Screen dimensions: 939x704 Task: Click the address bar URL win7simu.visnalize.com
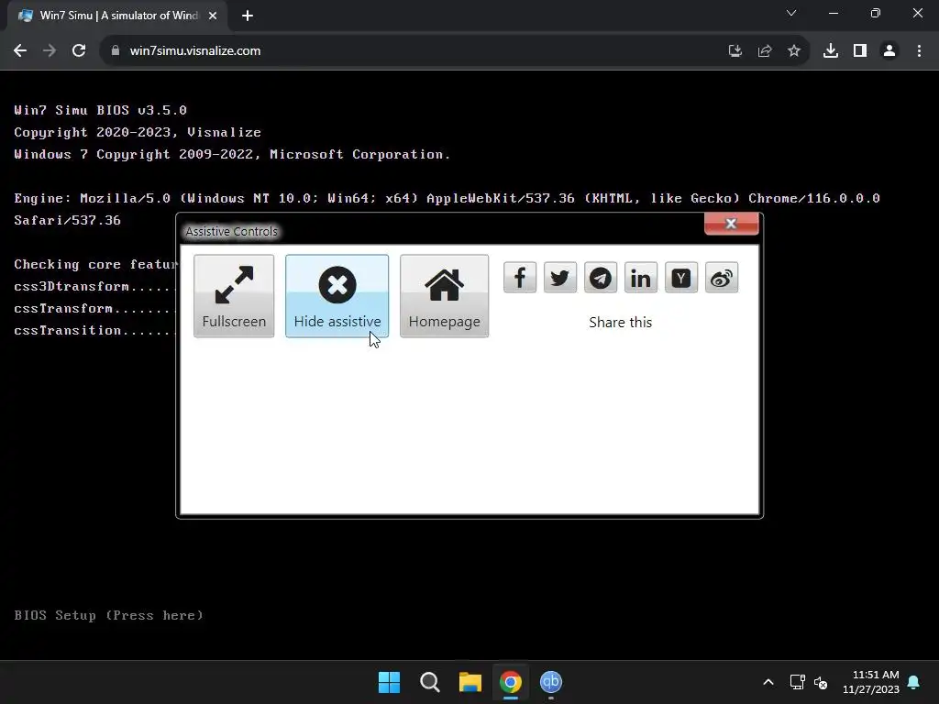[x=195, y=51]
